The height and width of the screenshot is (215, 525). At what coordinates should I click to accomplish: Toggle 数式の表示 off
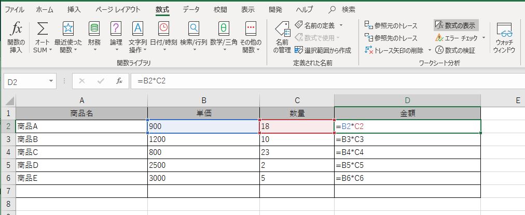click(455, 25)
